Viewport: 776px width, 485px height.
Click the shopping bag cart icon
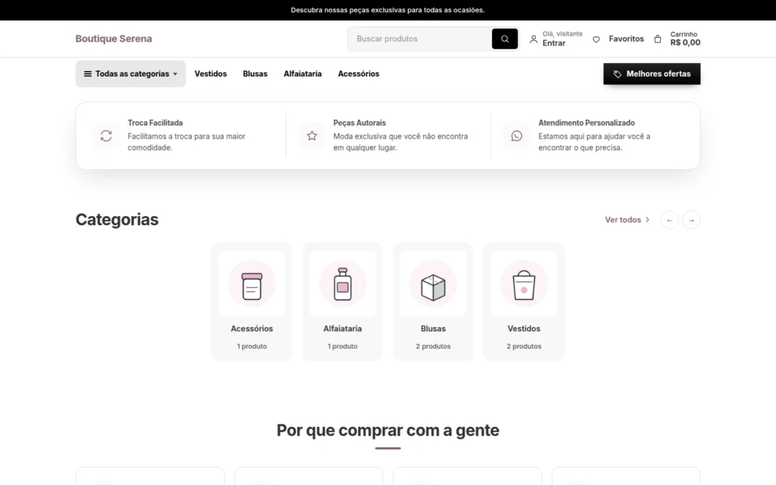[658, 39]
